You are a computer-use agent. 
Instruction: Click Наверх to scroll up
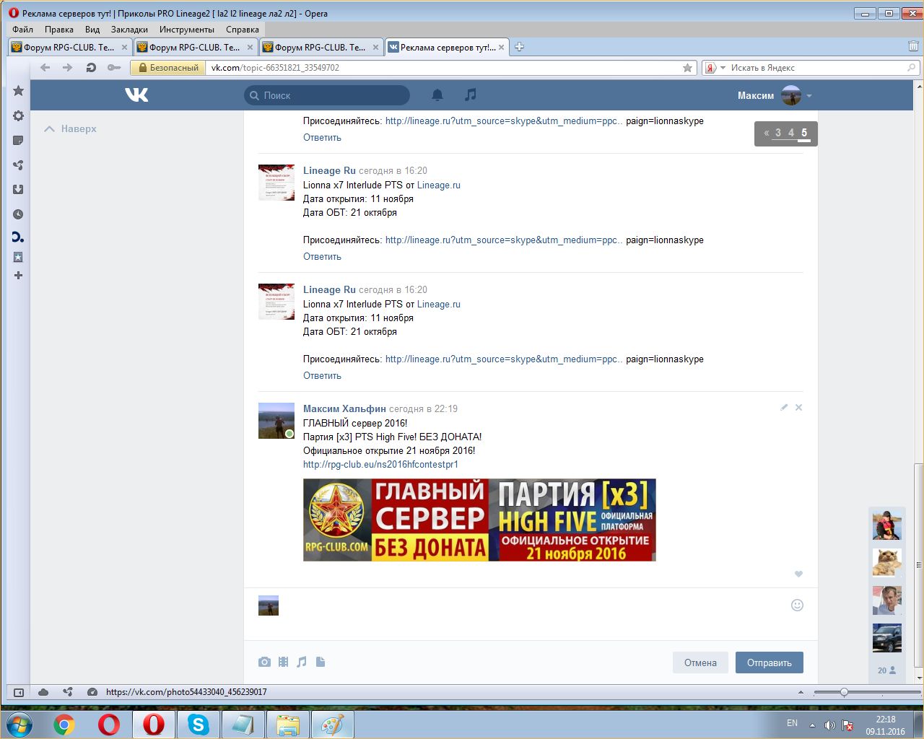(x=71, y=129)
